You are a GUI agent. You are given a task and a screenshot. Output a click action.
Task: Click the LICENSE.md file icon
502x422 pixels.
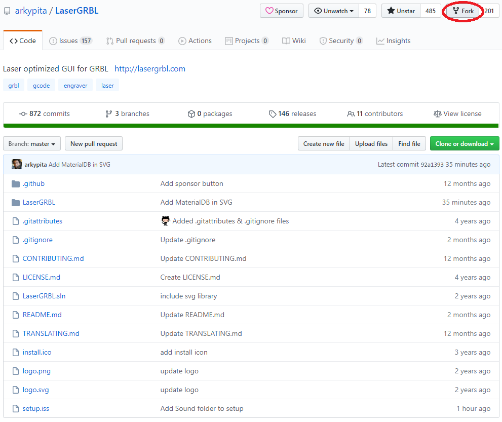[x=16, y=277]
